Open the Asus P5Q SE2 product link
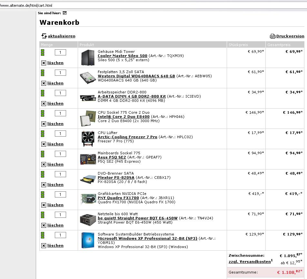Image resolution: width=307 pixels, height=279 pixels. (112, 157)
